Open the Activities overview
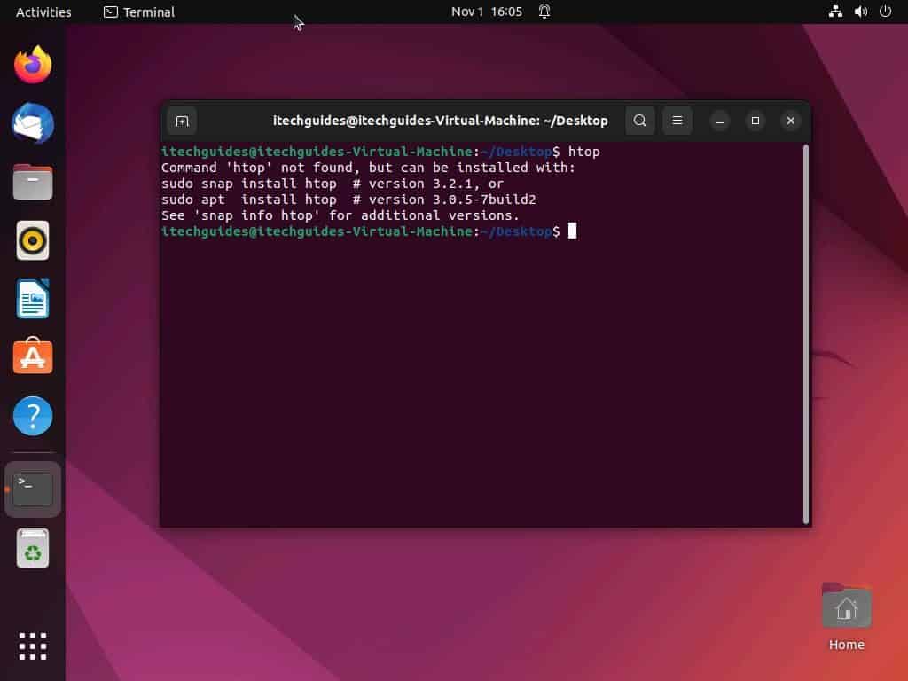Screen dimensions: 908x681 tap(43, 12)
